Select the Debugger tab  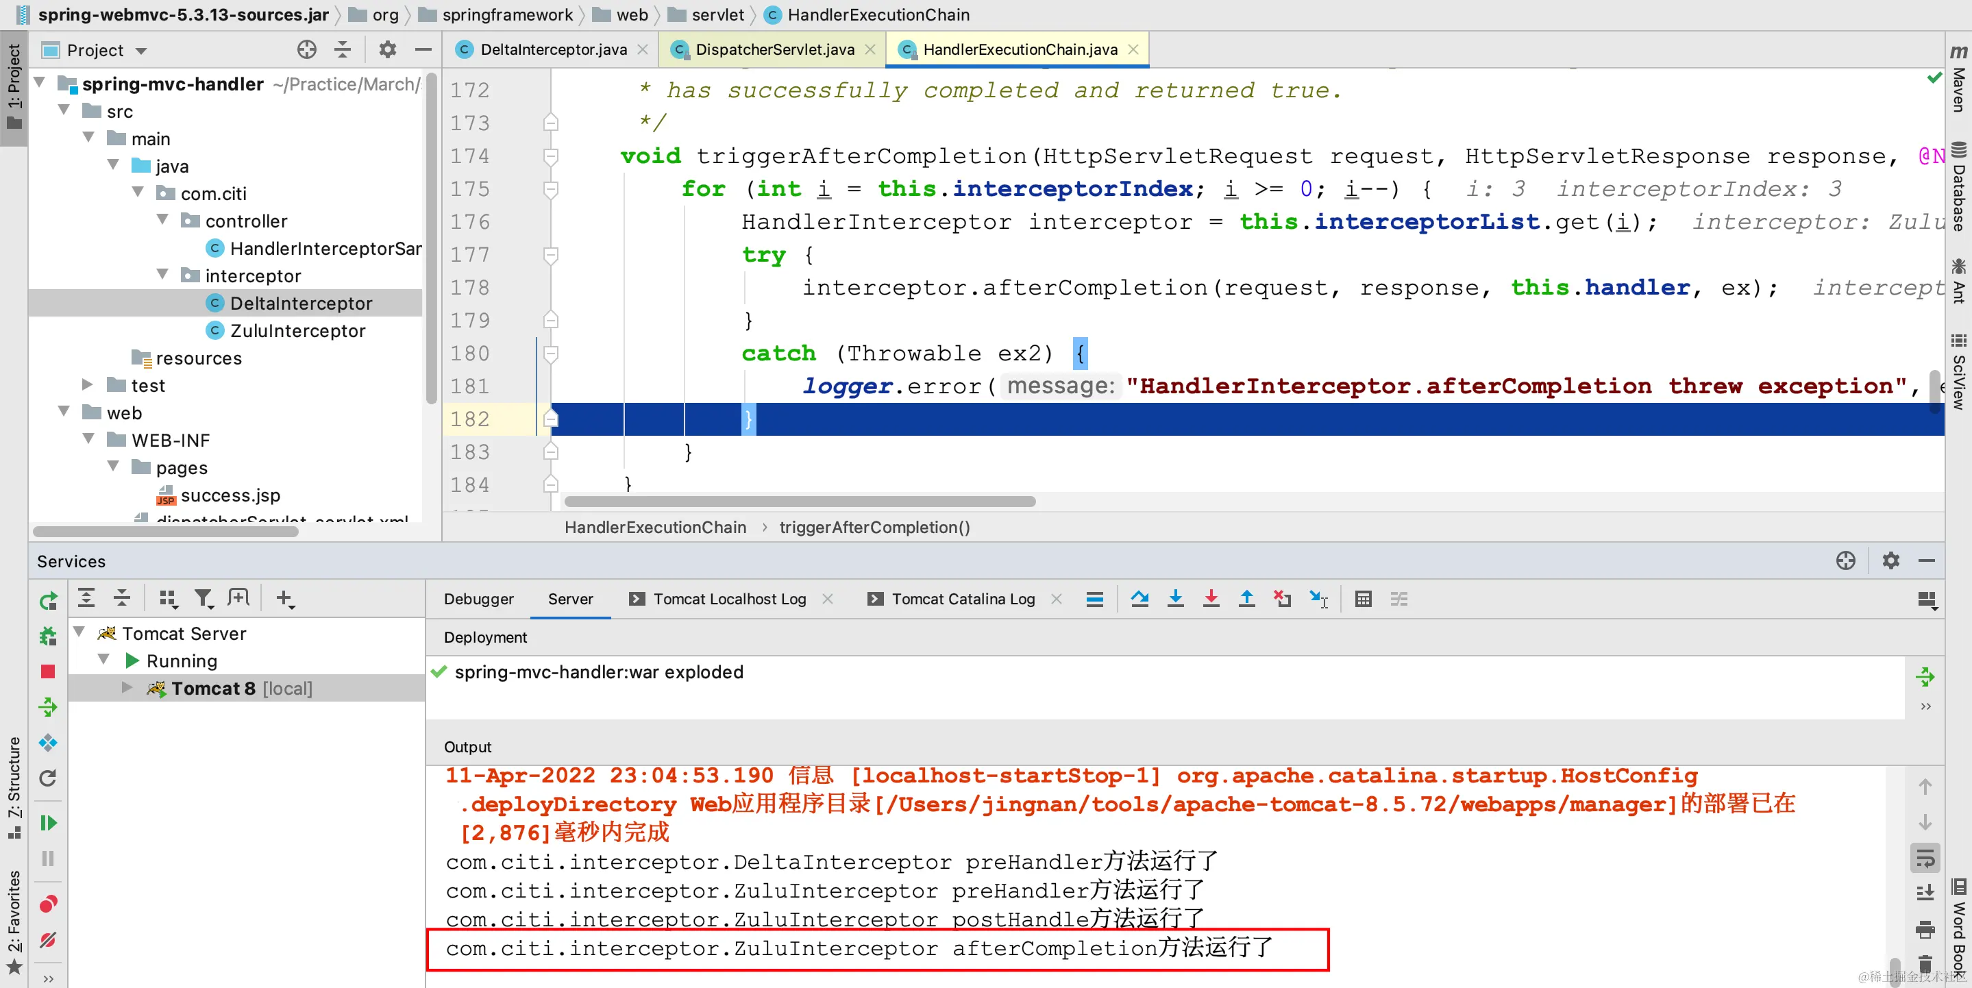478,600
